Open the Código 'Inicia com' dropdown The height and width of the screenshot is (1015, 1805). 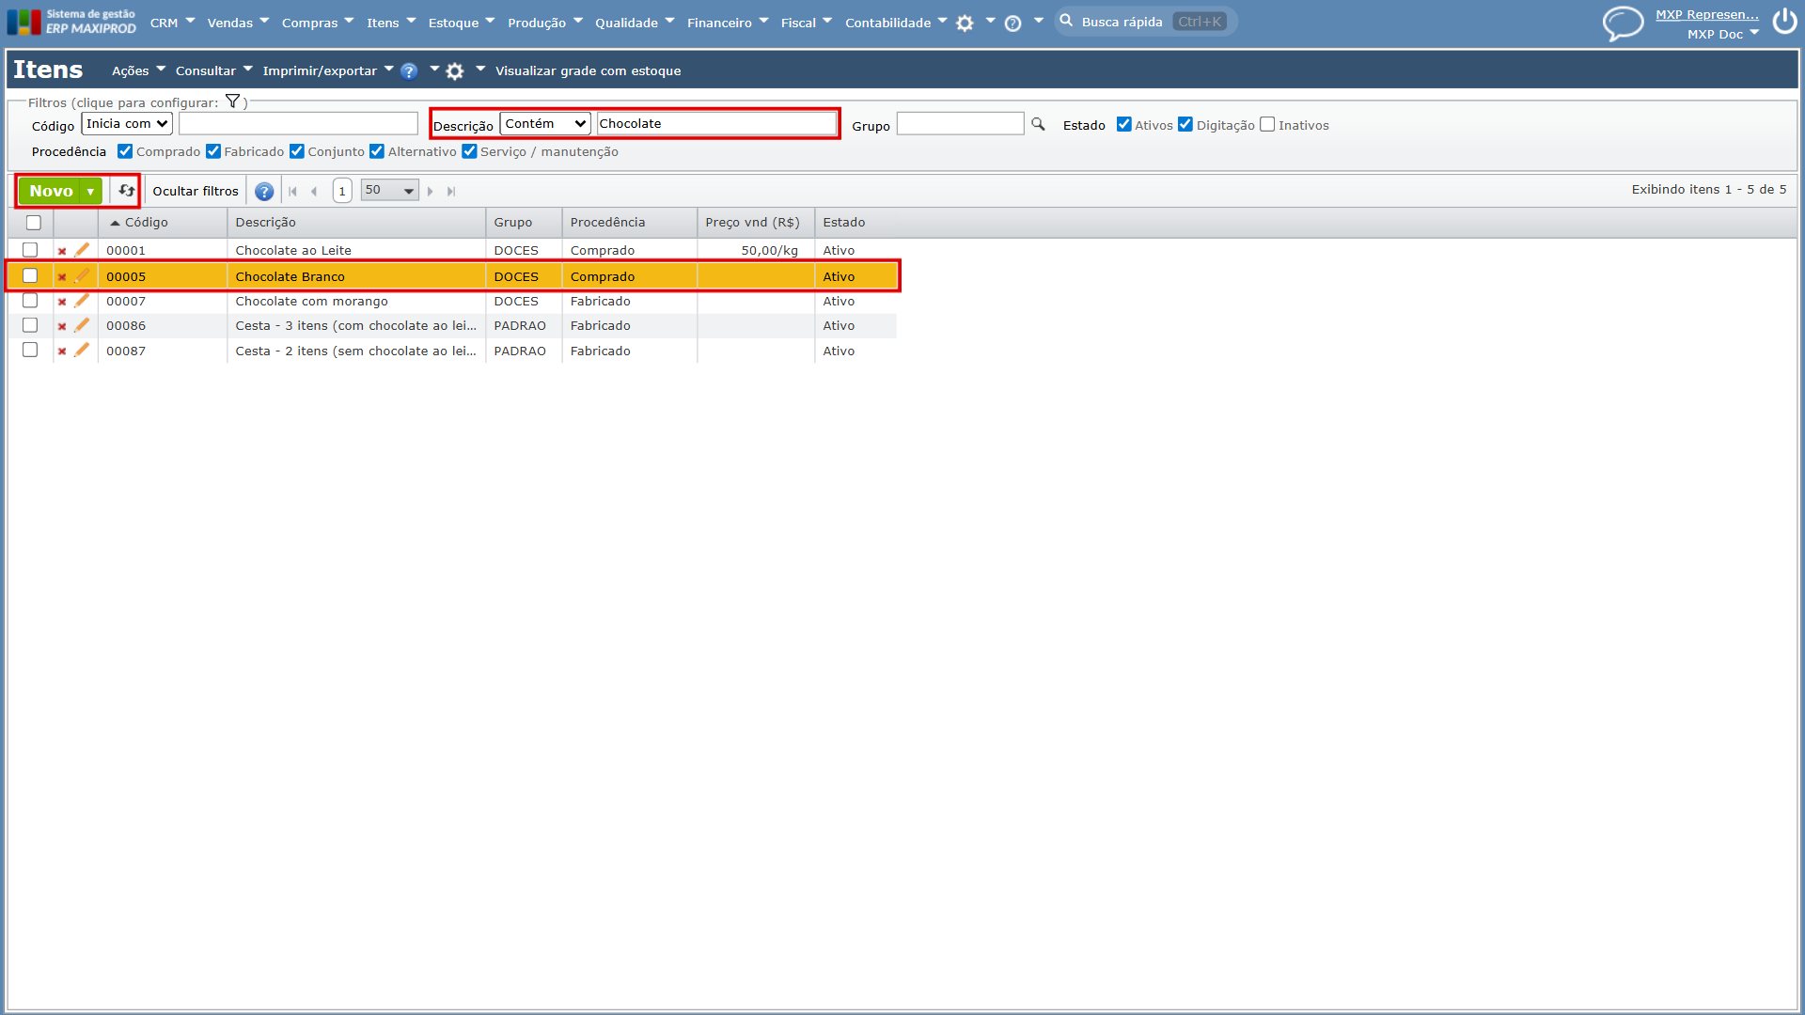tap(127, 124)
